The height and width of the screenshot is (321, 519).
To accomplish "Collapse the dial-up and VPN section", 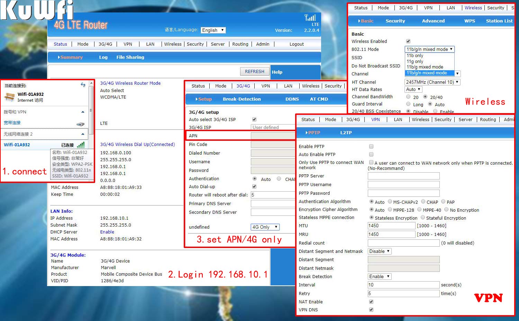I will [x=83, y=112].
